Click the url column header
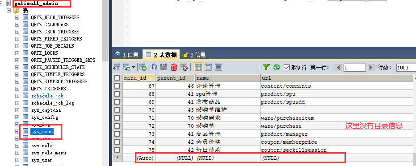This screenshot has width=416, height=166. pyautogui.click(x=337, y=78)
